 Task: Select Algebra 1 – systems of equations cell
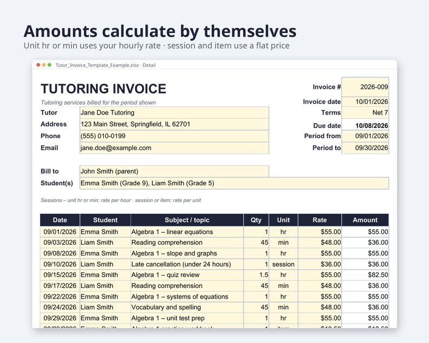pyautogui.click(x=187, y=297)
